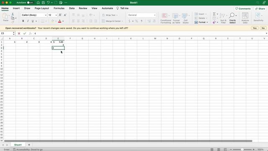Click the Home icon in title bar
268x151 pixels.
point(38,3)
